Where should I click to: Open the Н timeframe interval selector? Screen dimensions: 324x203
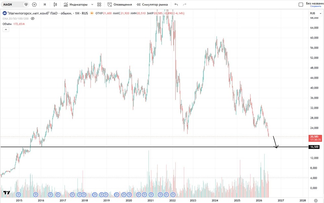coord(45,4)
